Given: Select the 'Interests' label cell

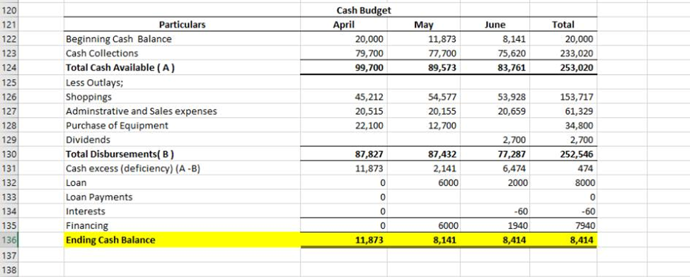Looking at the screenshot, I should (x=182, y=211).
